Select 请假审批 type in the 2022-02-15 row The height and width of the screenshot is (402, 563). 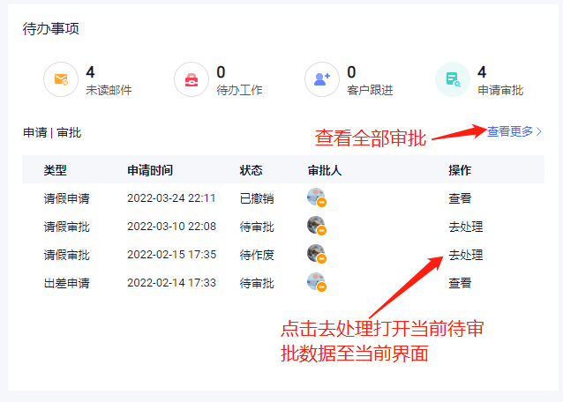click(x=66, y=255)
